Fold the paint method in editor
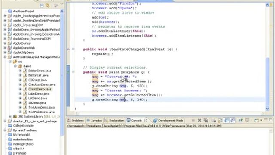The width and height of the screenshot is (275, 155). coord(73,72)
